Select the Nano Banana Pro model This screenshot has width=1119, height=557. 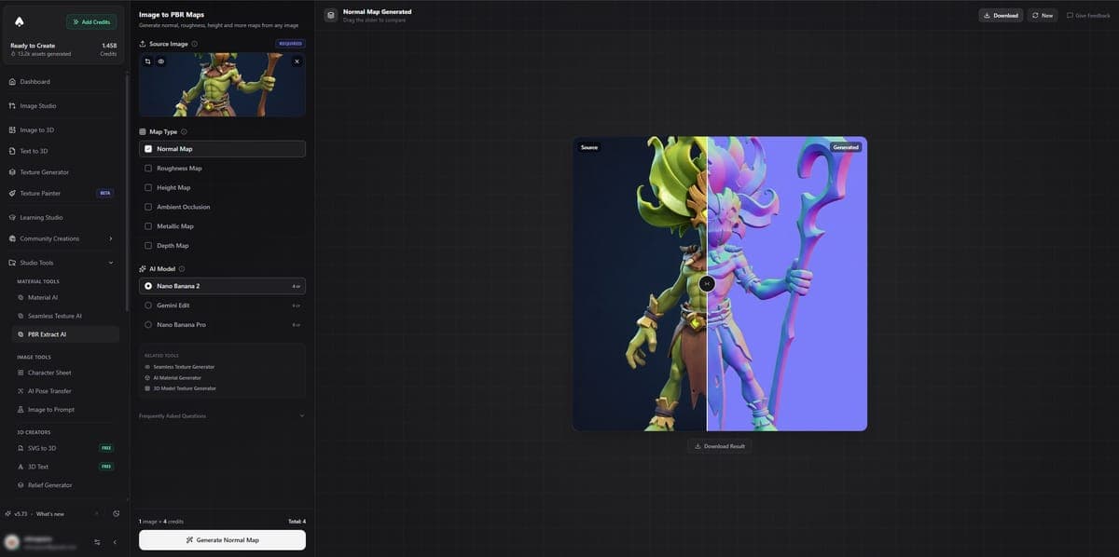point(222,325)
